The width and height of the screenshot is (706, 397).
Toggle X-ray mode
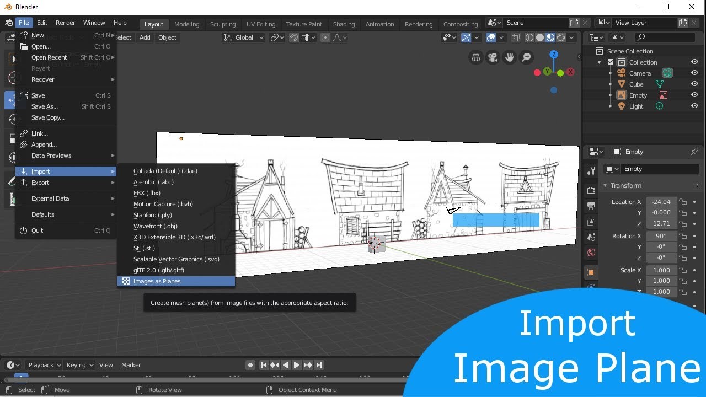pos(515,37)
